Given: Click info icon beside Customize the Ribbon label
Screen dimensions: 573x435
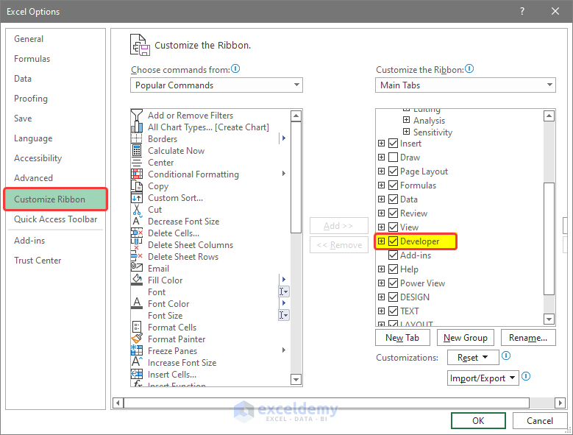Looking at the screenshot, I should click(x=469, y=68).
